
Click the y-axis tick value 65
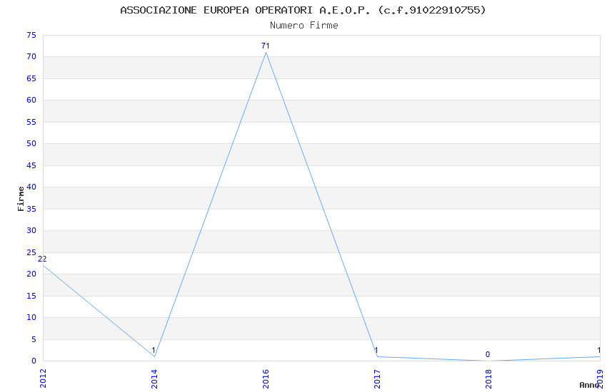coord(31,78)
